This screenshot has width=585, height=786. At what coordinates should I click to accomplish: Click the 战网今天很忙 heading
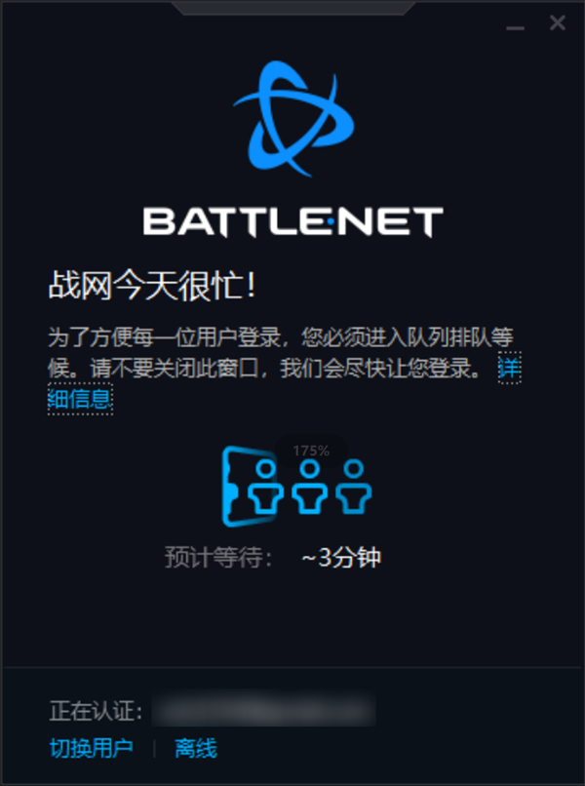[152, 287]
